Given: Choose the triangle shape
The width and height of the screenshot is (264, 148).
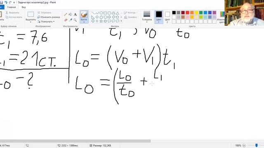Looking at the screenshot, I should pyautogui.click(x=118, y=13).
